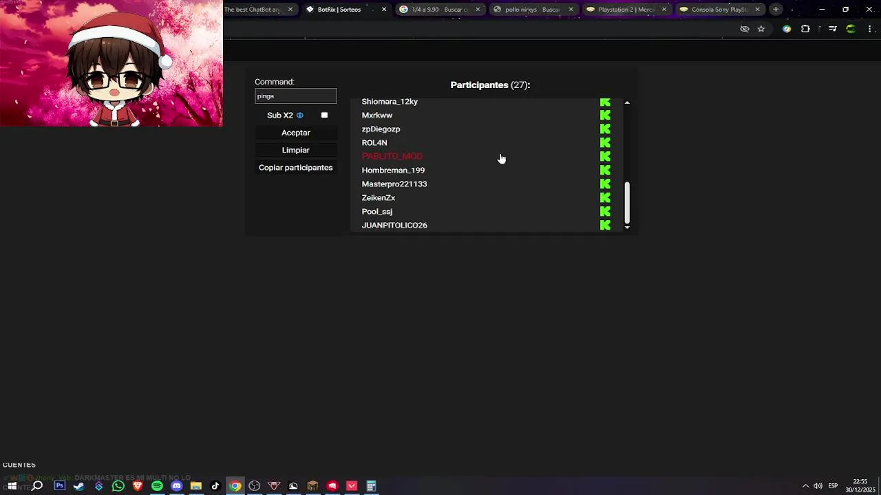Viewport: 881px width, 495px height.
Task: Close the pollo nirkys tab
Action: (x=571, y=10)
